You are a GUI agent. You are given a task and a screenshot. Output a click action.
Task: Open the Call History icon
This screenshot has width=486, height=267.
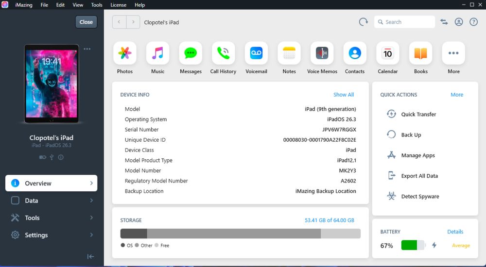224,53
